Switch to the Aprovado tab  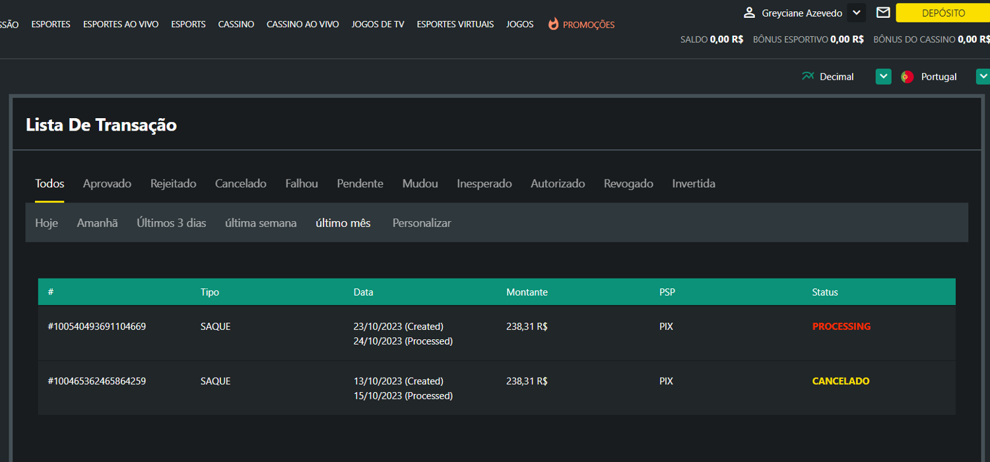click(x=107, y=183)
